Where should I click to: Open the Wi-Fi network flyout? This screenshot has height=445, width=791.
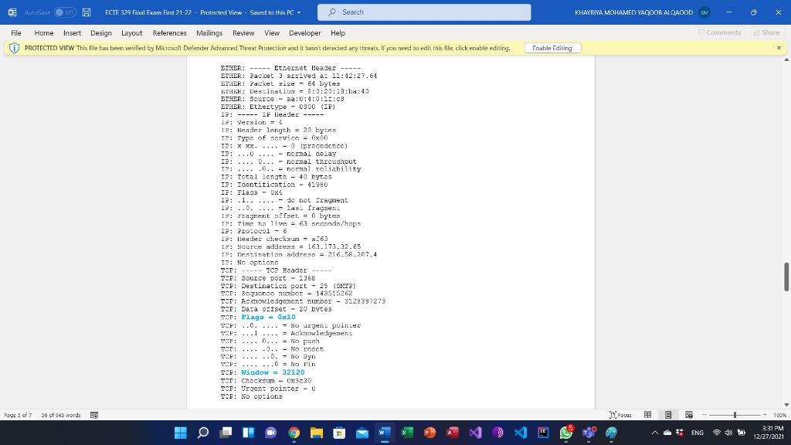pos(716,433)
